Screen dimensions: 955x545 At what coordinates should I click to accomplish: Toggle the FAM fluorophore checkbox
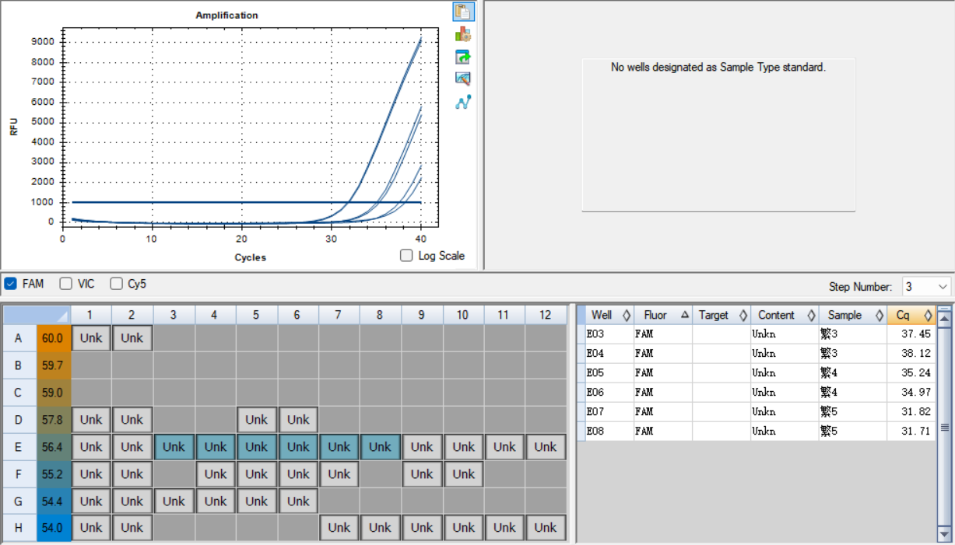[x=11, y=284]
